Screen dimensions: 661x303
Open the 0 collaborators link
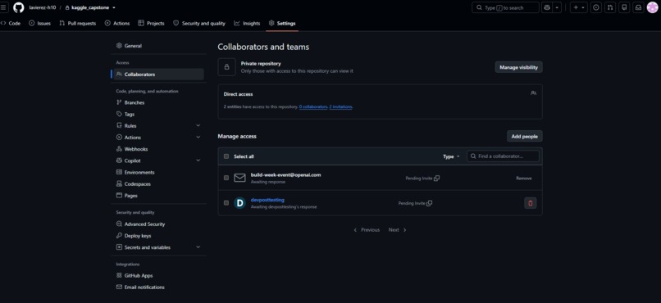click(312, 107)
